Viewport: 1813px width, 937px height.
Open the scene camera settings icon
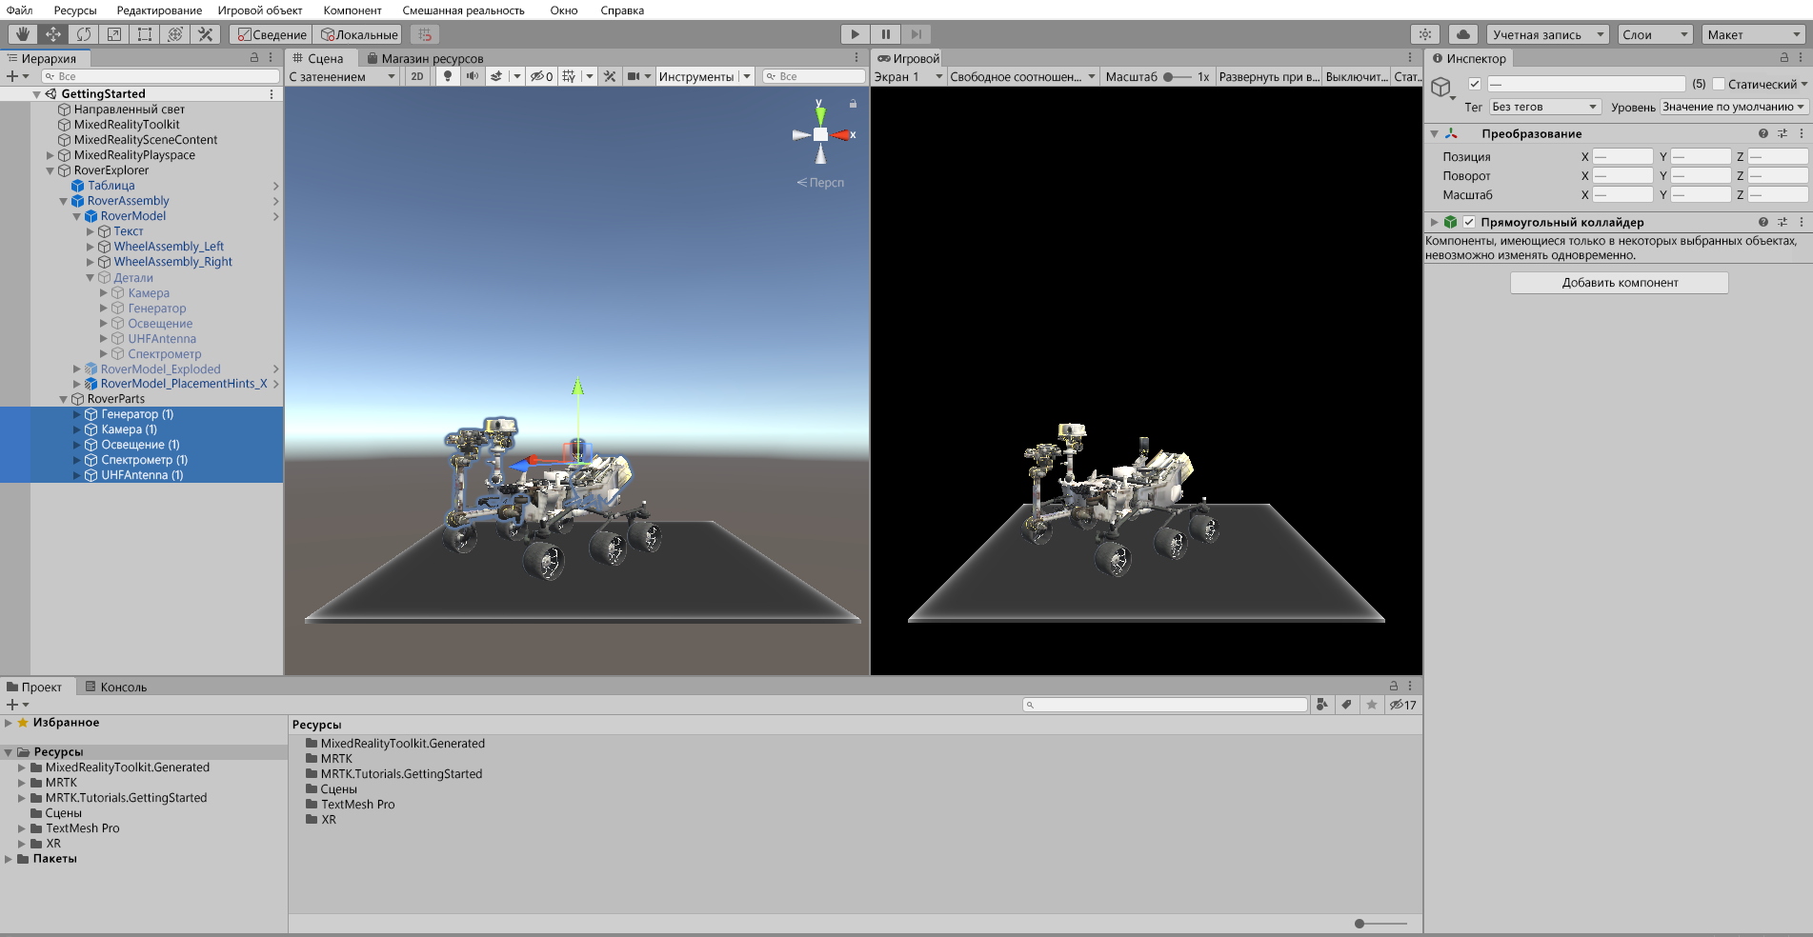coord(634,76)
